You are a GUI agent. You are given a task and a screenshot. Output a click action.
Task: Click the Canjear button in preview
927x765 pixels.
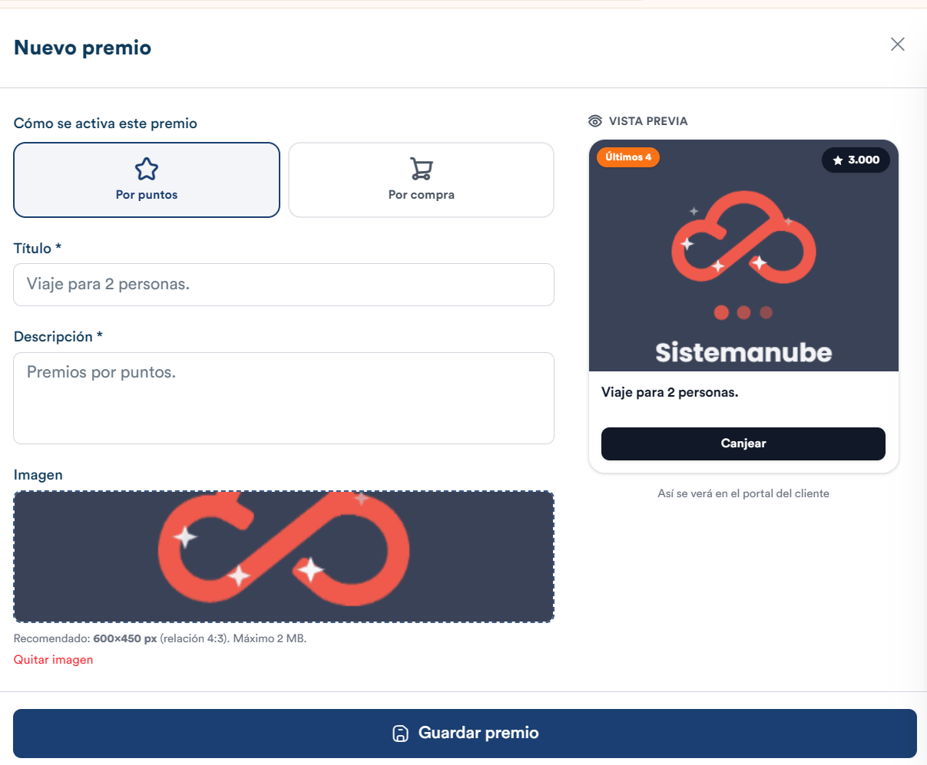(x=743, y=444)
